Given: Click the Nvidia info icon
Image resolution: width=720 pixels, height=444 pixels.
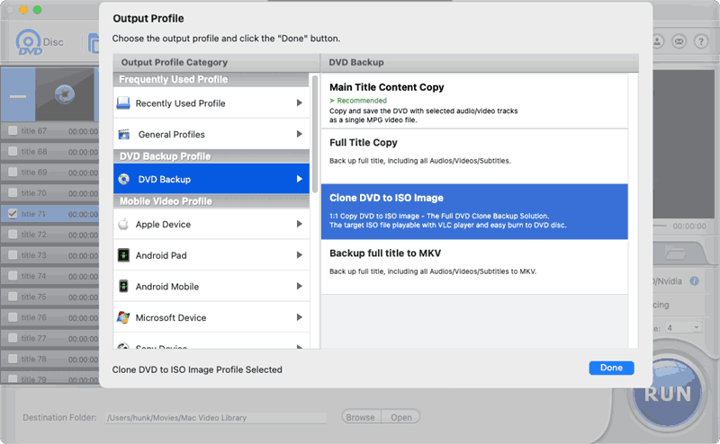Looking at the screenshot, I should [694, 280].
